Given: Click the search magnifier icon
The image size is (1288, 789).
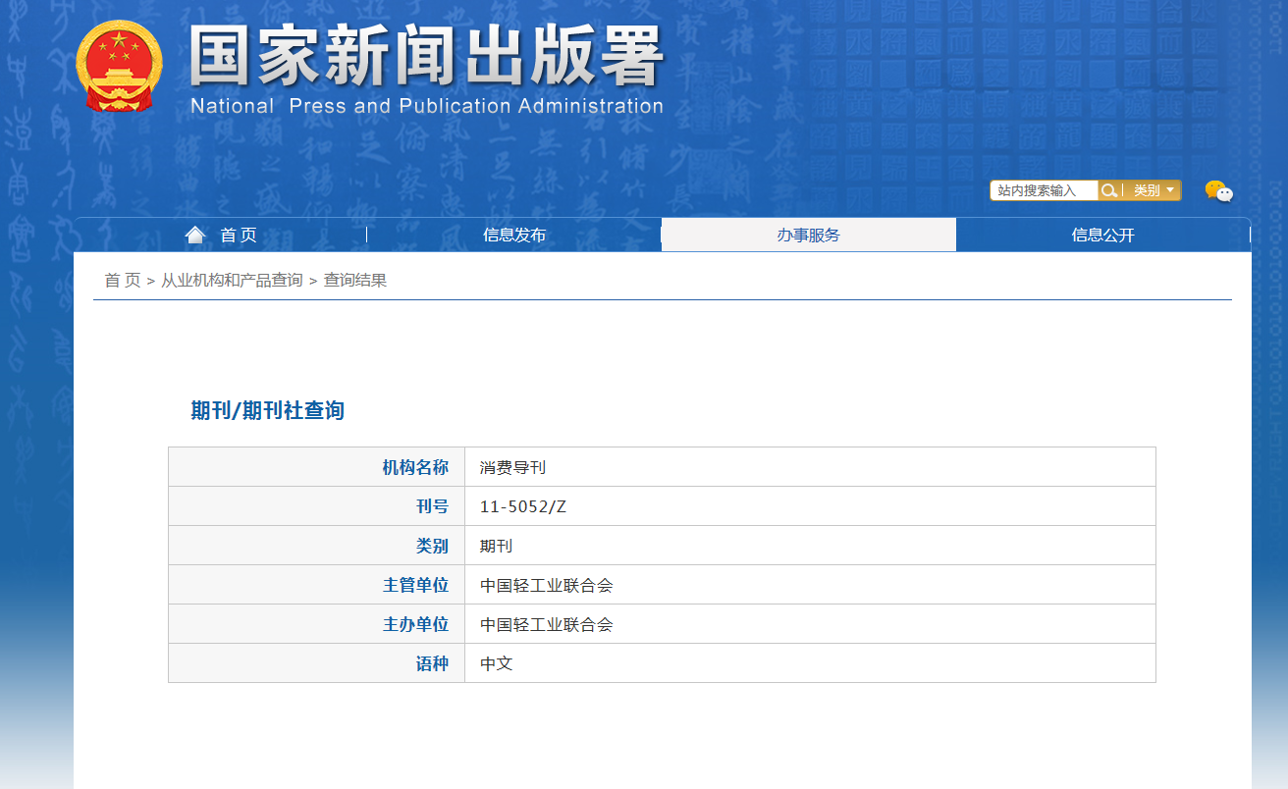Looking at the screenshot, I should pos(1108,190).
